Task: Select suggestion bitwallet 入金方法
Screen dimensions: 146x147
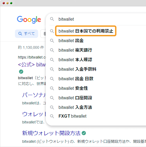Action: 75,107
